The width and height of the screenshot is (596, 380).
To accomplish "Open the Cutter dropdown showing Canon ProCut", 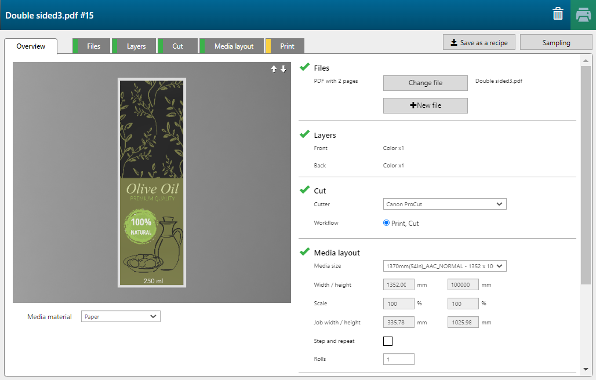I will [445, 204].
